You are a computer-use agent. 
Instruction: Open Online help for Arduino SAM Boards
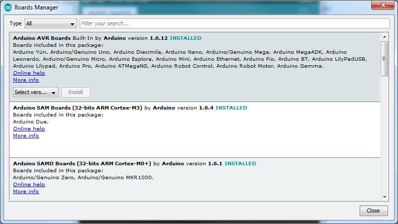pyautogui.click(x=29, y=129)
